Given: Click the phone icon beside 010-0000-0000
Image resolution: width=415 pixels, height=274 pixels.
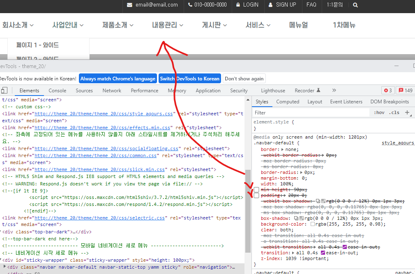Looking at the screenshot, I should pos(190,5).
